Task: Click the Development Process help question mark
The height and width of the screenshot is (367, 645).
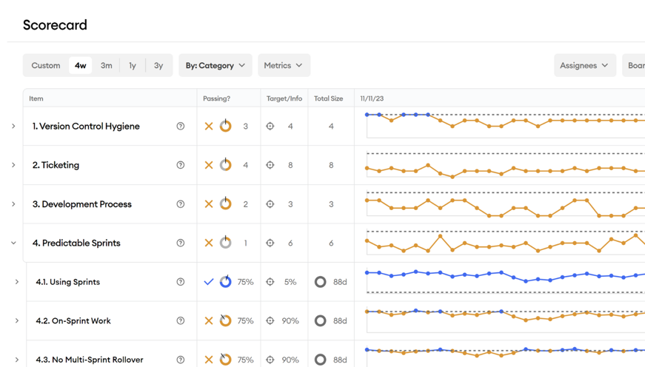Action: [x=181, y=204]
